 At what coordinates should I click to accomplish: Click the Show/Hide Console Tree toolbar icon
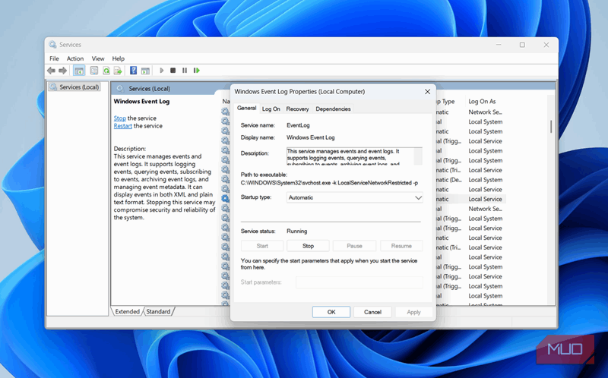(79, 71)
